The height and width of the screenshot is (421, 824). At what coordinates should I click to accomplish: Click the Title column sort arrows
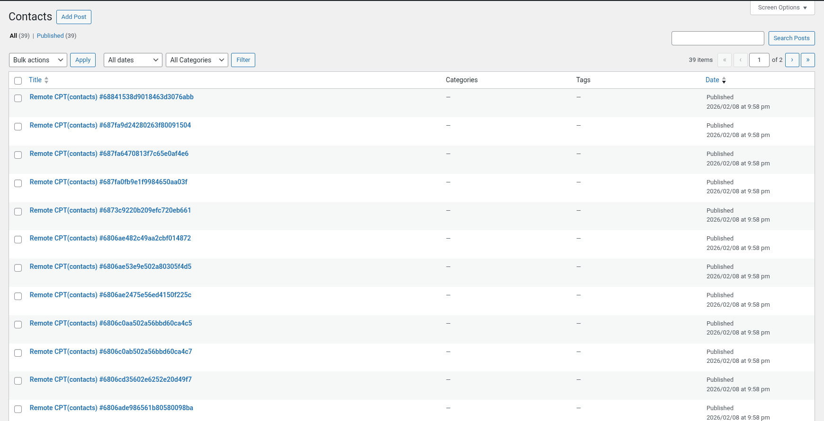pyautogui.click(x=46, y=80)
